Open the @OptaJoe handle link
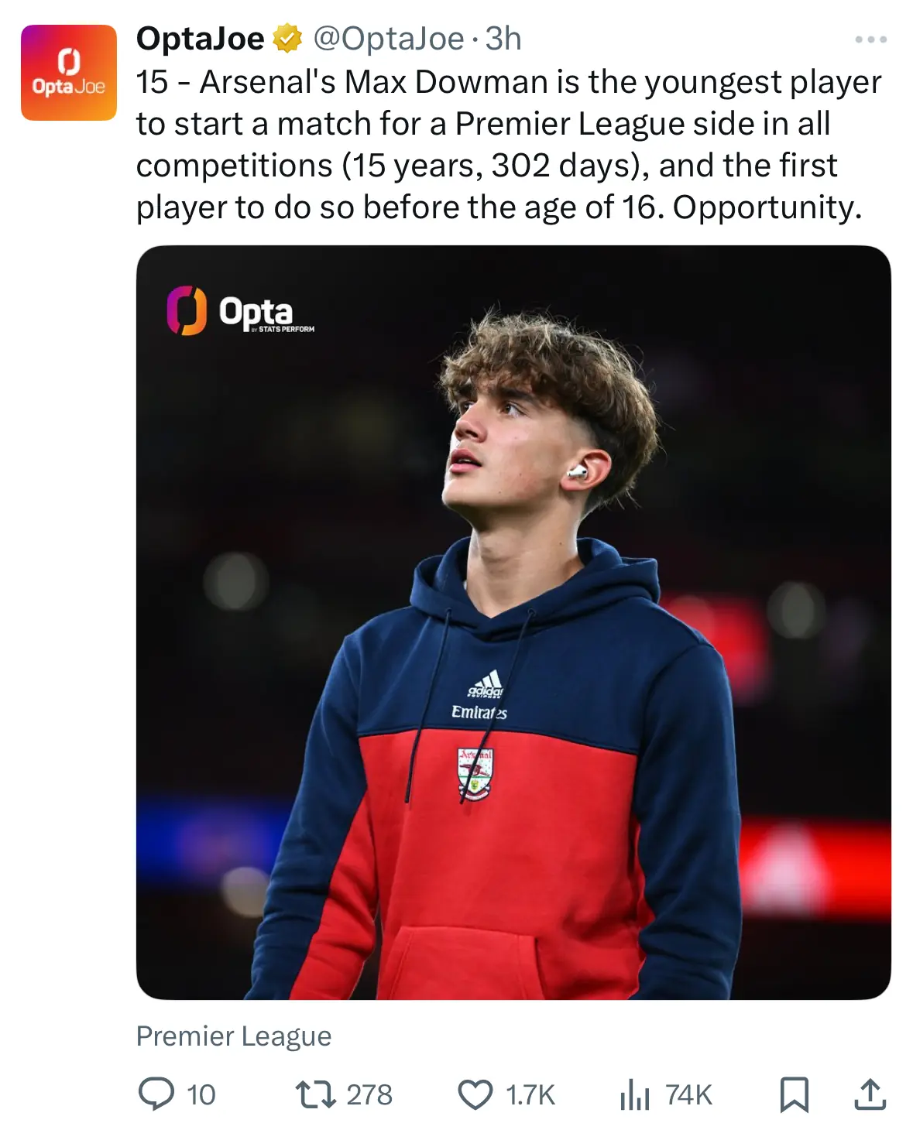The height and width of the screenshot is (1130, 913). (388, 39)
